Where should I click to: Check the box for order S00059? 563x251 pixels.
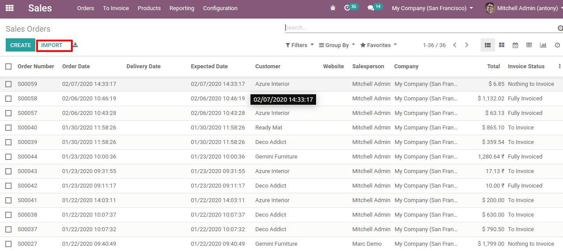tap(8, 84)
